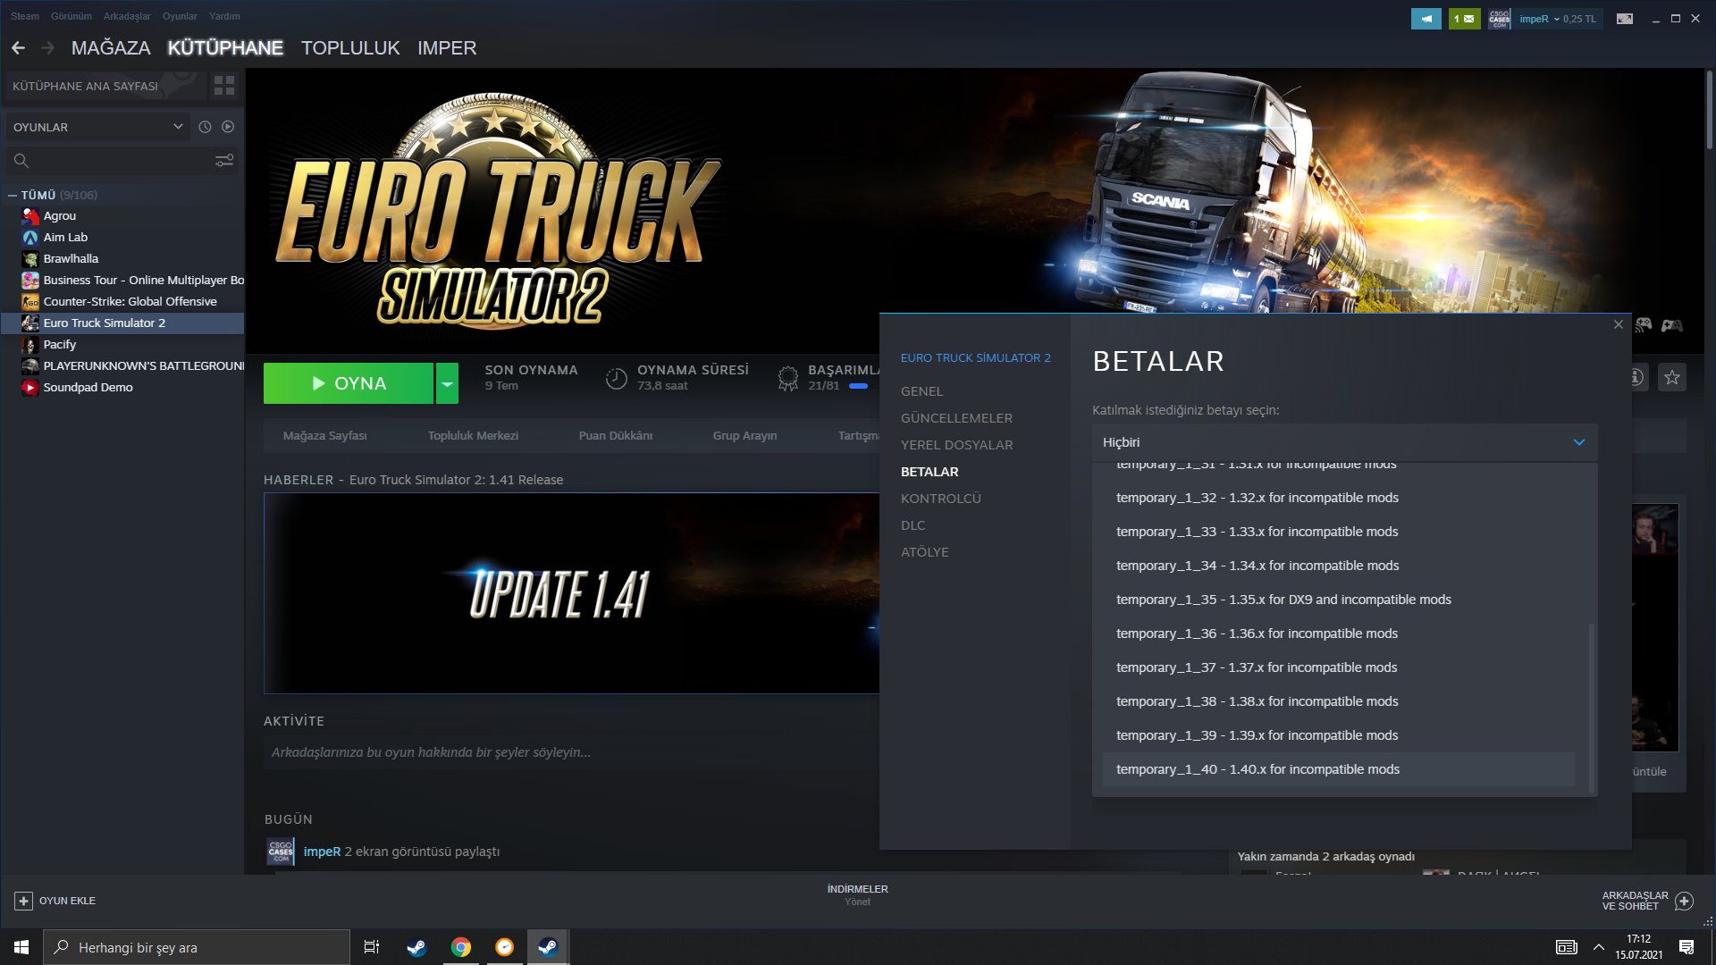Viewport: 1716px width, 965px height.
Task: Expand the OYUNLAR library filter dropdown
Action: tap(177, 127)
